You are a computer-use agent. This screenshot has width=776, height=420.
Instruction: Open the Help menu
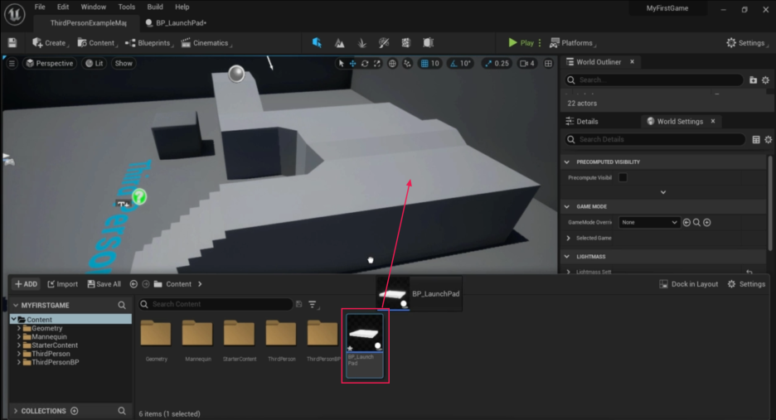(x=182, y=7)
